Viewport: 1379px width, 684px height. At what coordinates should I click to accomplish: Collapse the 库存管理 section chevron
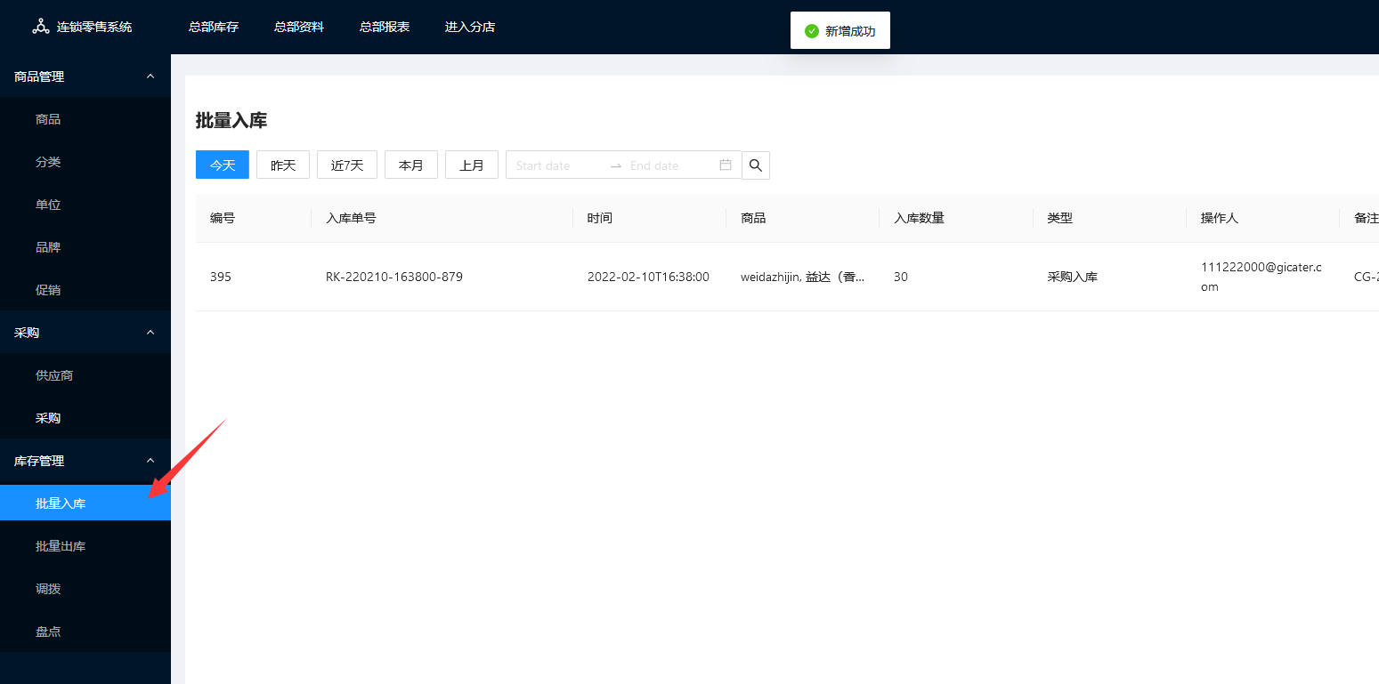pos(150,461)
